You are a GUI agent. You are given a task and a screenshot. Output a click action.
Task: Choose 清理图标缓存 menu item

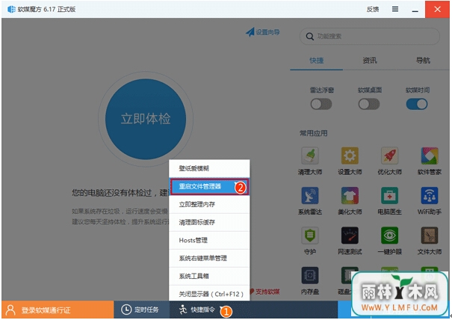[x=209, y=222]
